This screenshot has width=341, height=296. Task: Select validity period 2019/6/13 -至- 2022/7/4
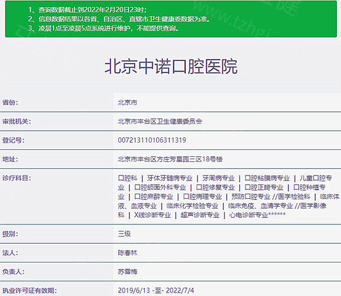pyautogui.click(x=156, y=290)
